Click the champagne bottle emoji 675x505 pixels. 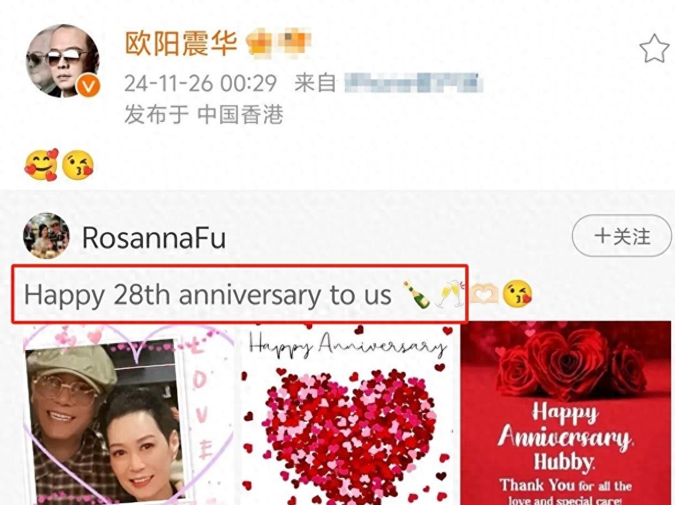(x=416, y=295)
